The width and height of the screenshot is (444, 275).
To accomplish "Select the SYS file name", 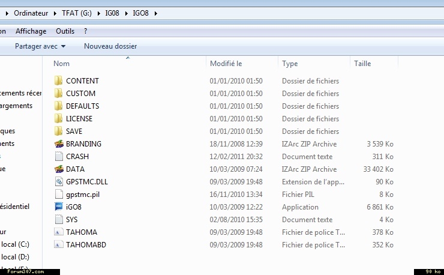I will [x=71, y=219].
